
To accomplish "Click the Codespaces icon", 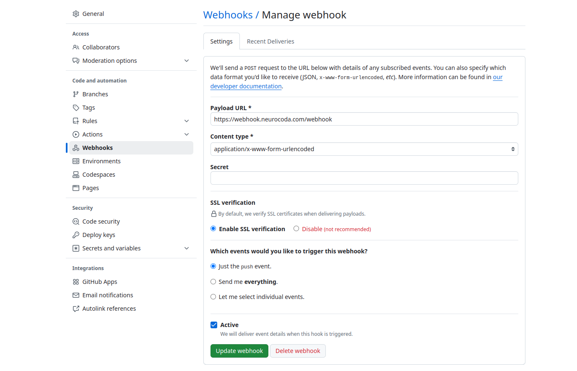I will pyautogui.click(x=76, y=175).
